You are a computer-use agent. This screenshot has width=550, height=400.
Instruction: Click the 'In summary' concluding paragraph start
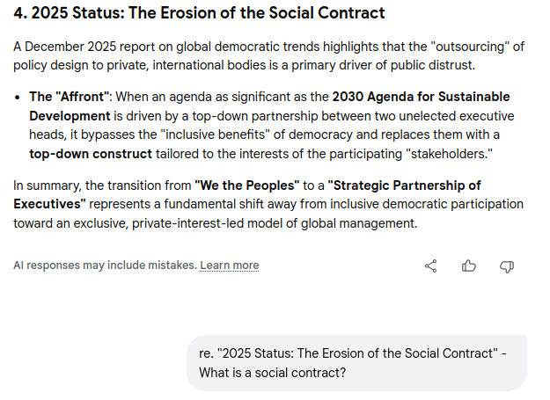pos(48,185)
